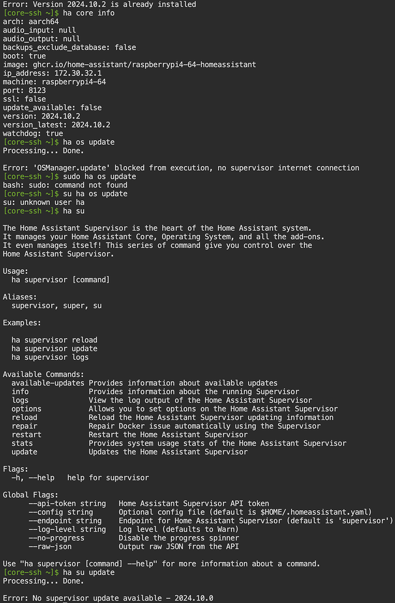Click the "ha supervisor reload" example
Image resolution: width=395 pixels, height=603 pixels.
pyautogui.click(x=54, y=340)
